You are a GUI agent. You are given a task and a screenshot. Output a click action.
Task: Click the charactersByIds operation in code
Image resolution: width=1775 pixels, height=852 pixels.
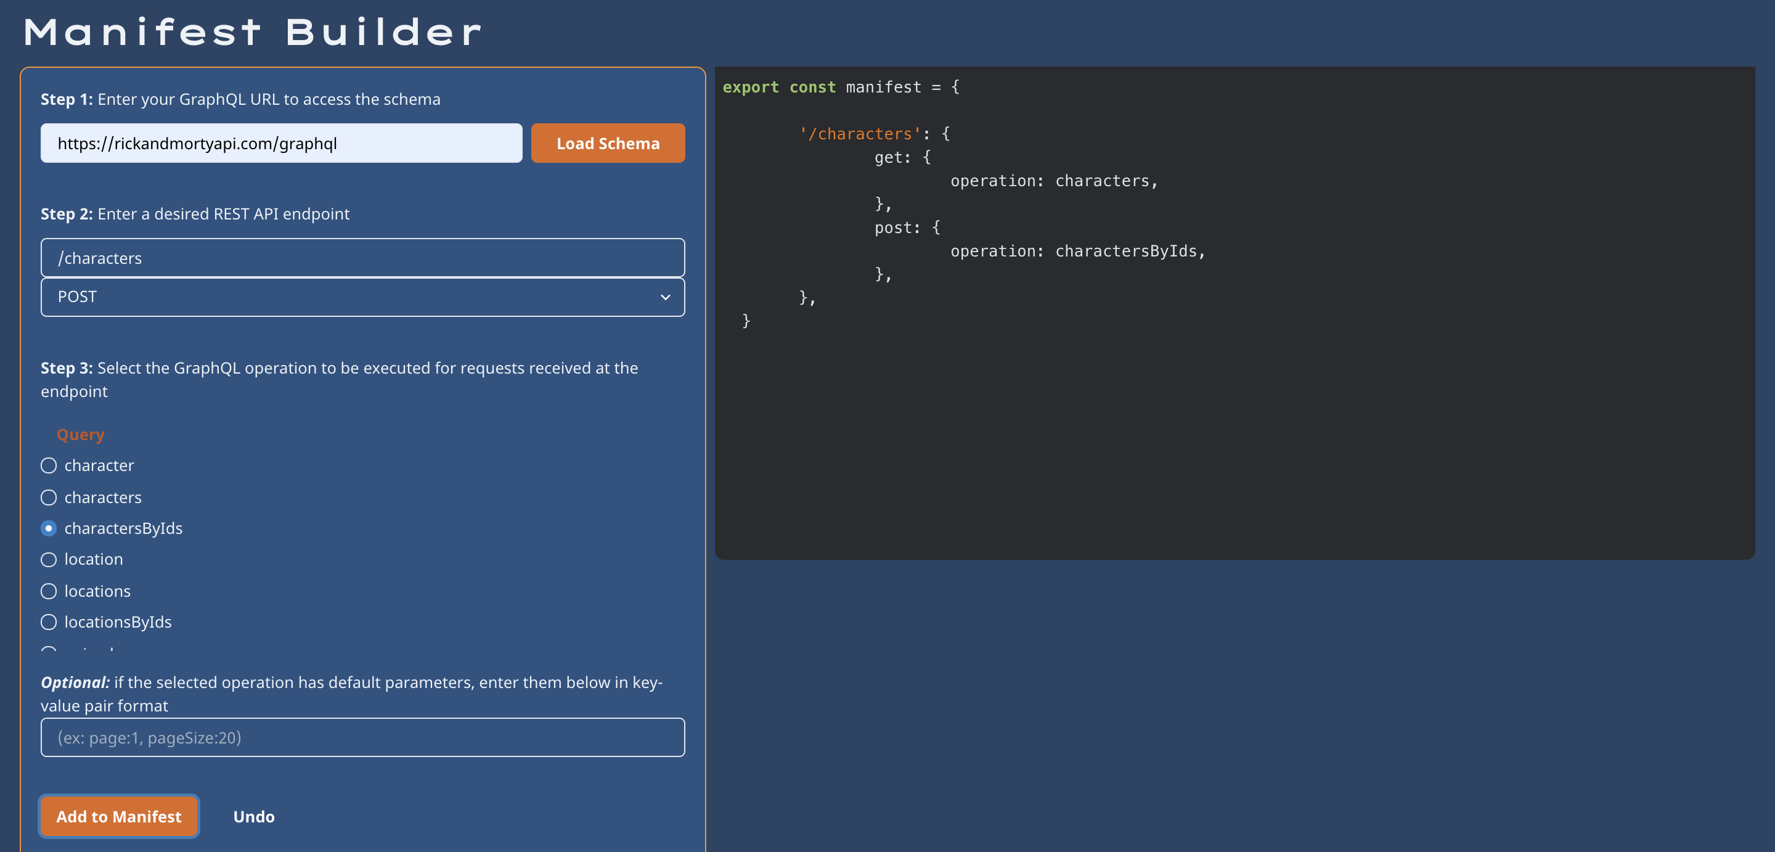(1126, 251)
